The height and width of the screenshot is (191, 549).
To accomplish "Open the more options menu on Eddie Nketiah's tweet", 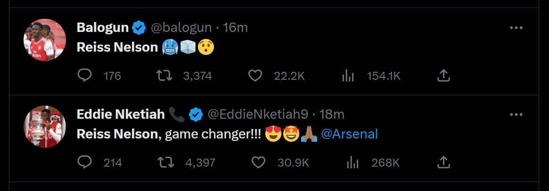I will tap(516, 114).
